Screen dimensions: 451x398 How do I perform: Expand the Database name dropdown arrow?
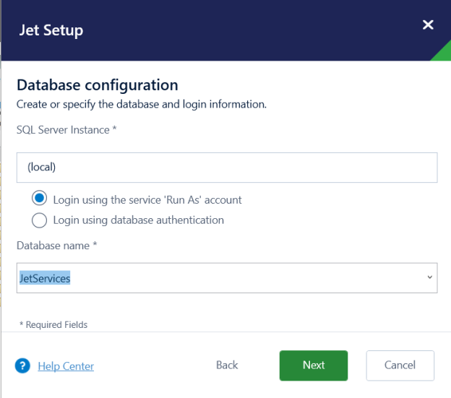coord(429,277)
